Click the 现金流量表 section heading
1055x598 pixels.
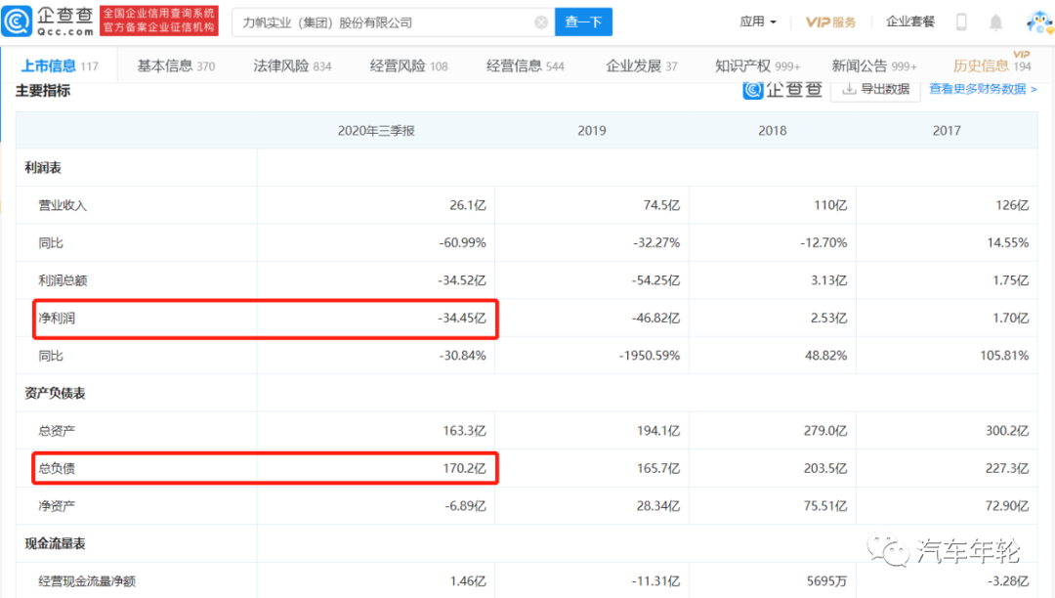pyautogui.click(x=55, y=543)
